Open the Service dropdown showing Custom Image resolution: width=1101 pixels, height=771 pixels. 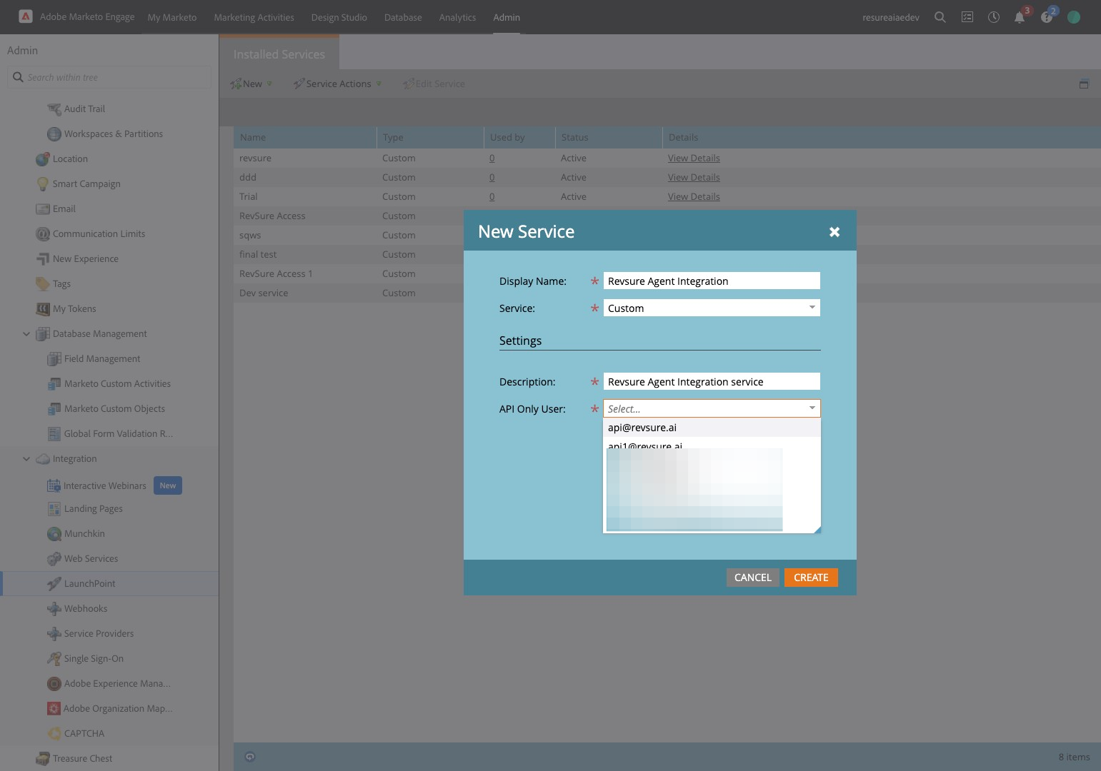coord(712,308)
